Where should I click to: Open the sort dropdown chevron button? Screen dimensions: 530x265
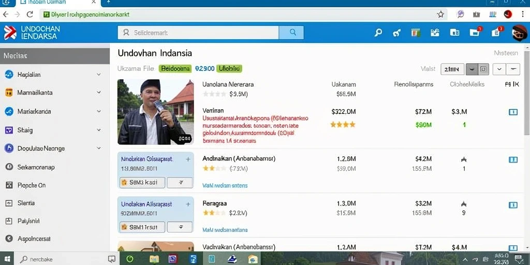pyautogui.click(x=499, y=69)
